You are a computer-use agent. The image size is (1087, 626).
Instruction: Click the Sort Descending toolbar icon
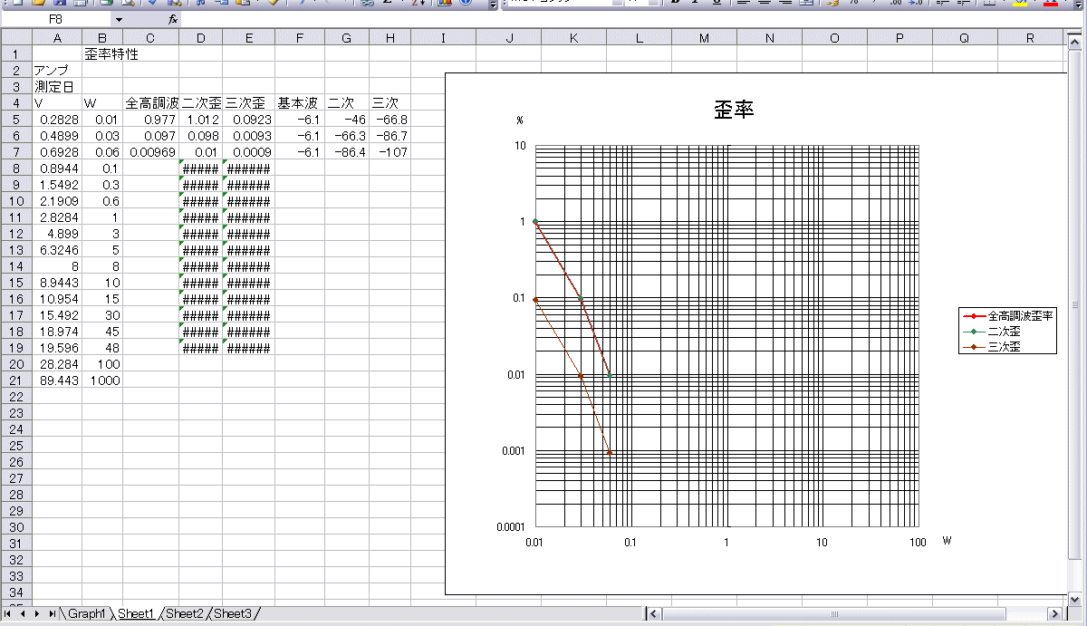click(x=418, y=3)
